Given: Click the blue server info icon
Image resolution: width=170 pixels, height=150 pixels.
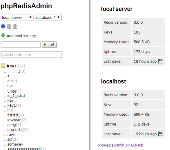Looking at the screenshot, I should 3,26.
